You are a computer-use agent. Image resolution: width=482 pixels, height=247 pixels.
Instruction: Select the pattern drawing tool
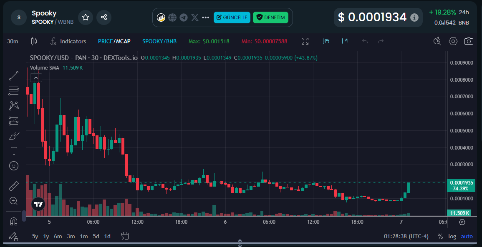pos(14,106)
